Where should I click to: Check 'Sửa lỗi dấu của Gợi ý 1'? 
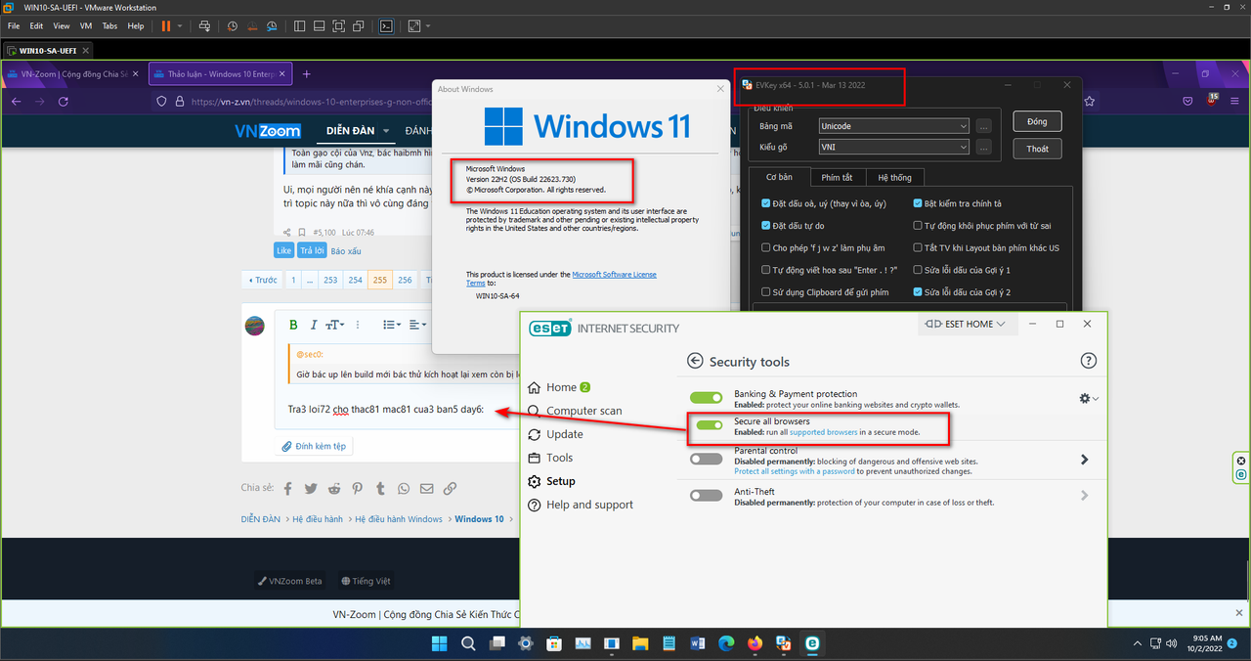click(x=918, y=270)
